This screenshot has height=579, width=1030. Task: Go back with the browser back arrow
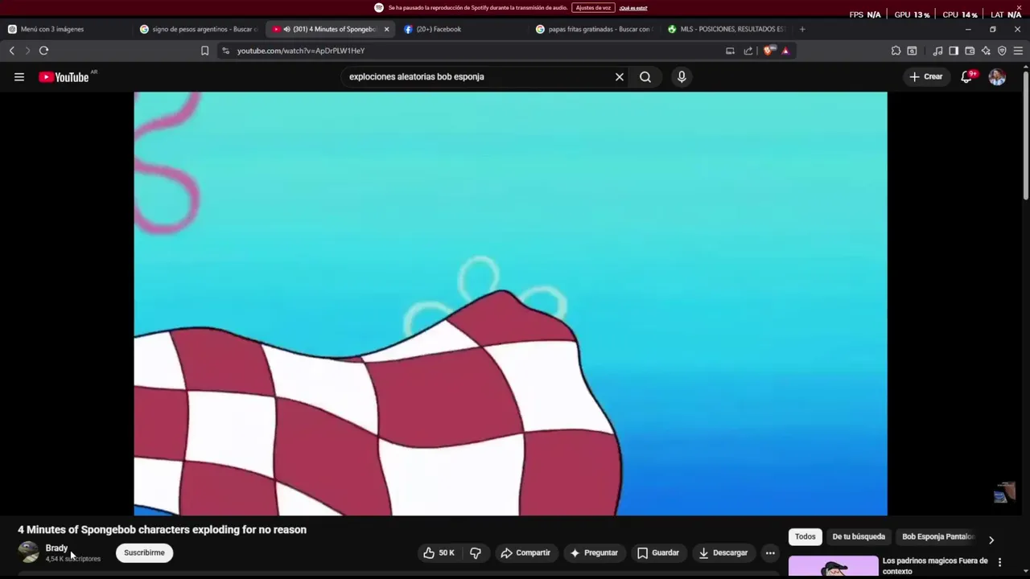coord(12,51)
